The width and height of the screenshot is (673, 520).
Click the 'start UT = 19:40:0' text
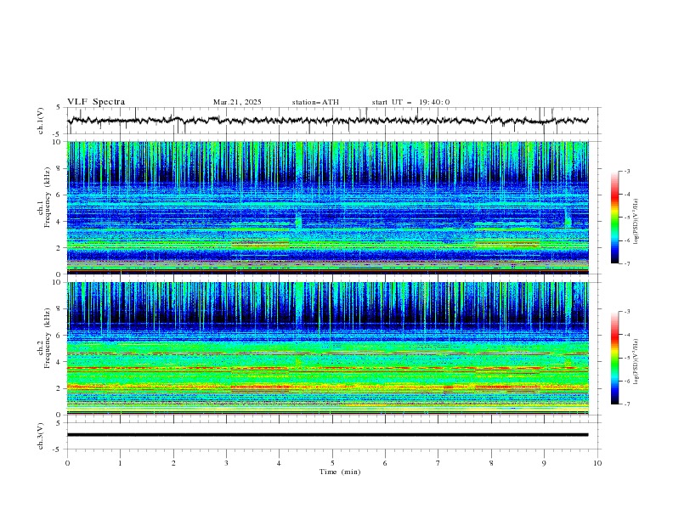pos(410,102)
